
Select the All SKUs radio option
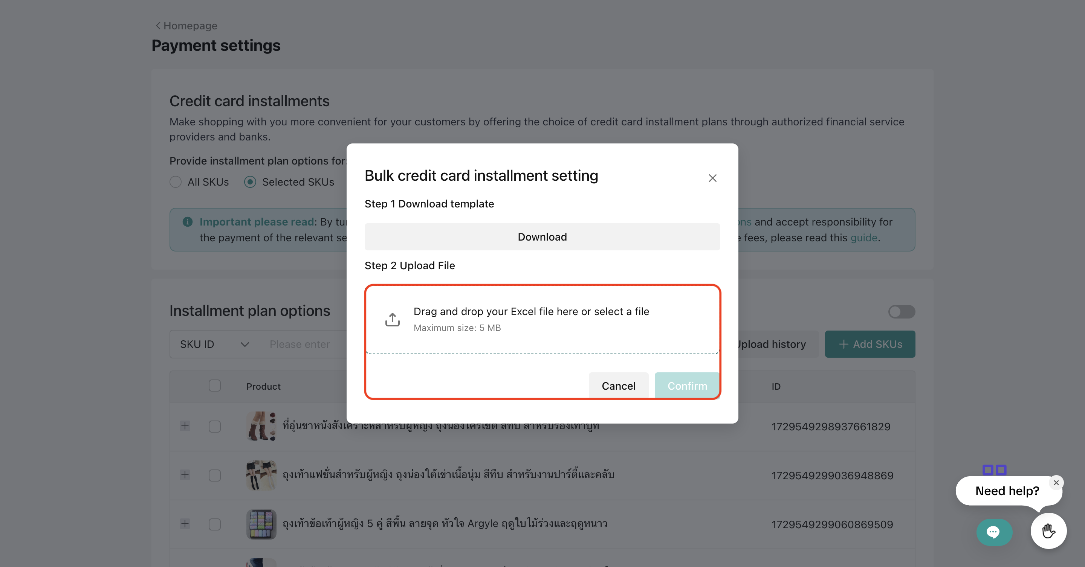[176, 182]
